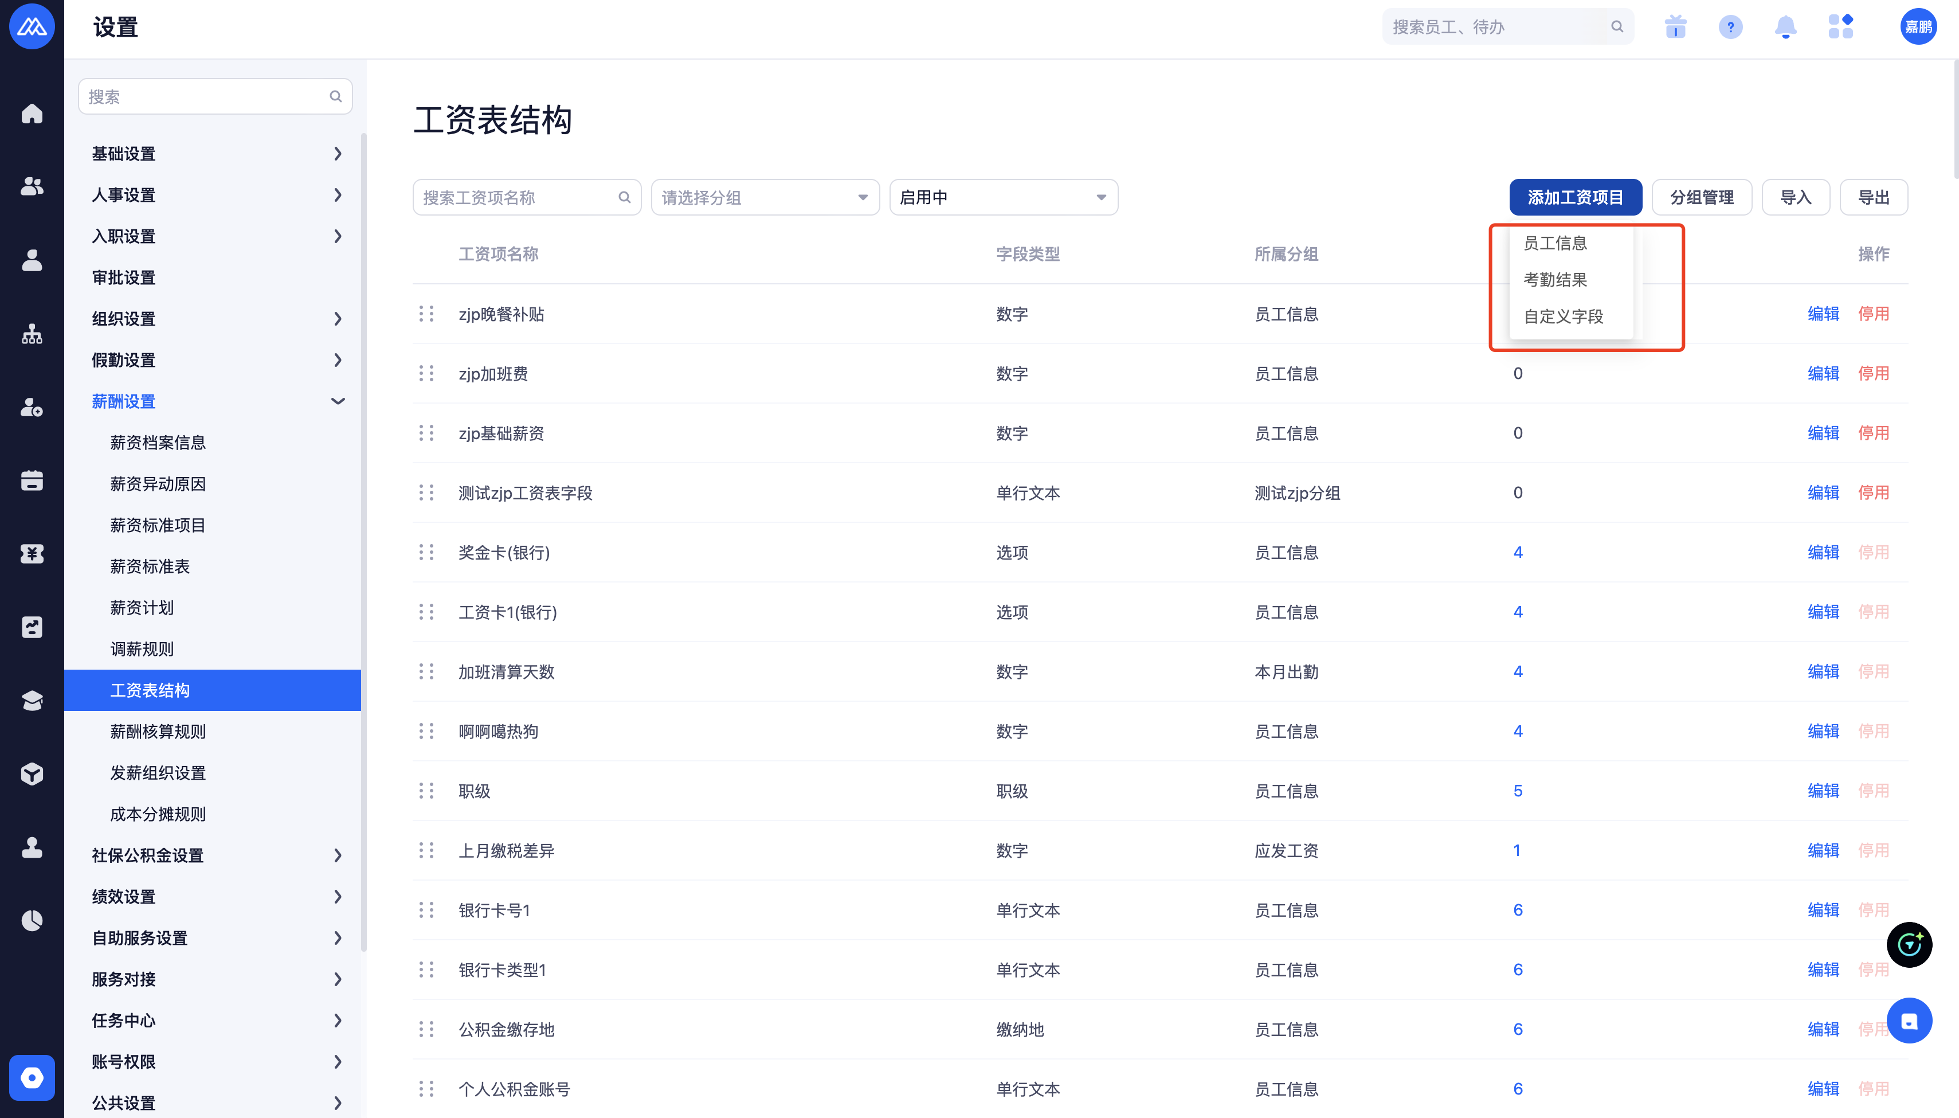Open the help question mark icon
The image size is (1959, 1118).
pyautogui.click(x=1730, y=28)
